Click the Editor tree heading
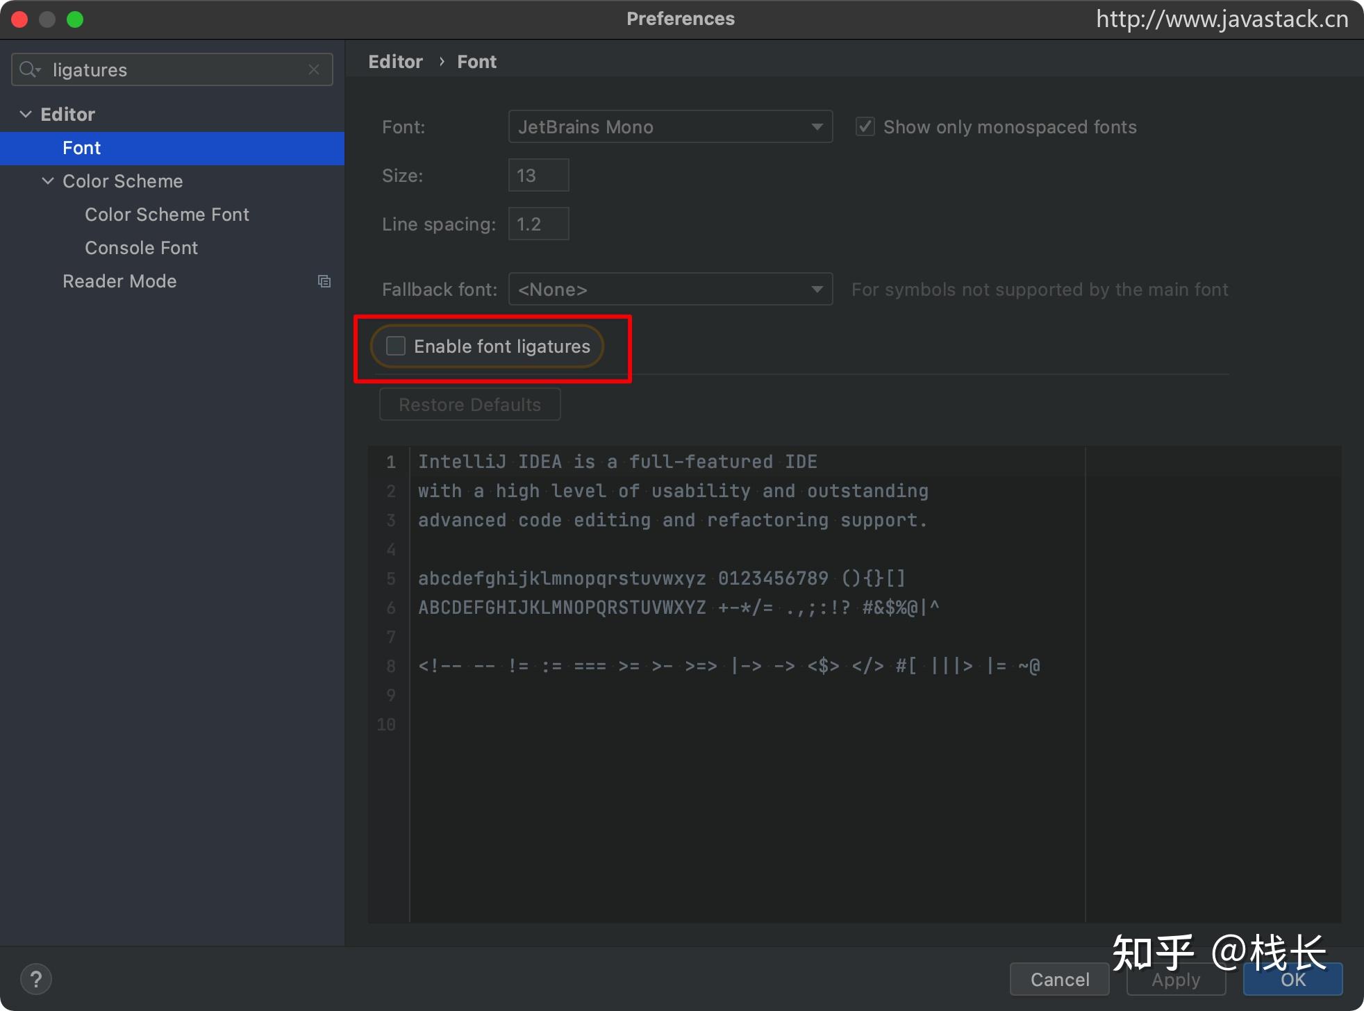Image resolution: width=1364 pixels, height=1011 pixels. point(67,115)
